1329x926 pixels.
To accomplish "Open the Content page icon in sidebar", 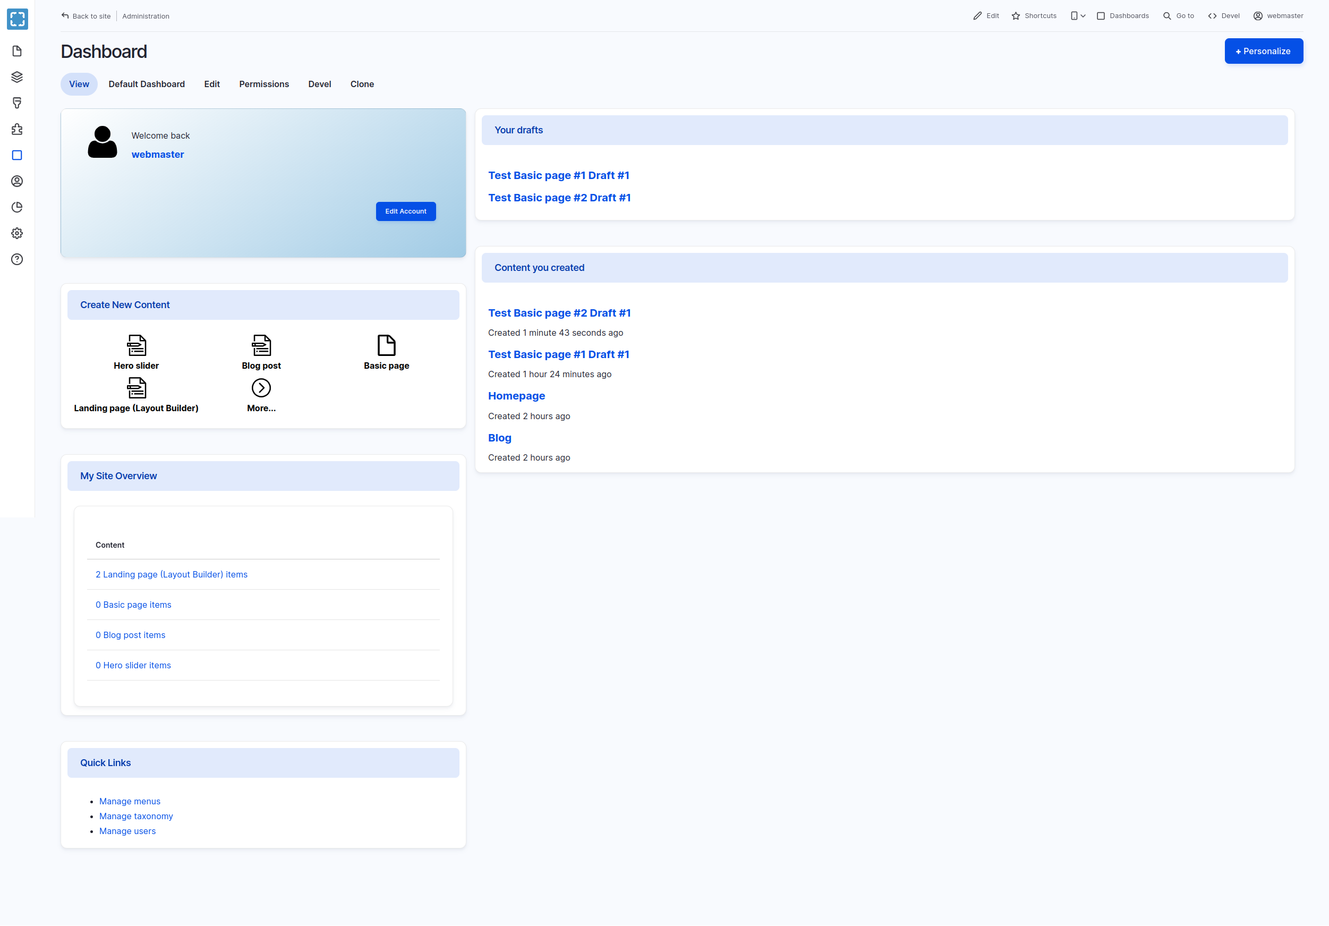I will click(17, 51).
